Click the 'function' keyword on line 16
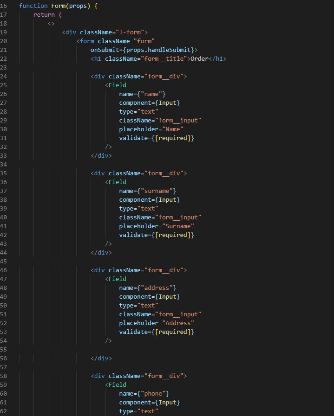This screenshot has width=334, height=416. [x=33, y=6]
